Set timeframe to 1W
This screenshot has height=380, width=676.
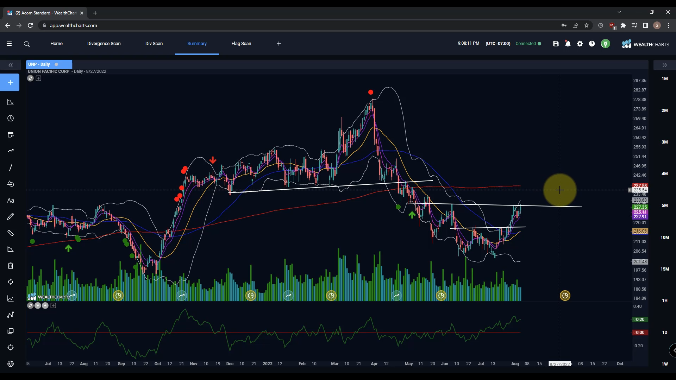[x=665, y=364]
